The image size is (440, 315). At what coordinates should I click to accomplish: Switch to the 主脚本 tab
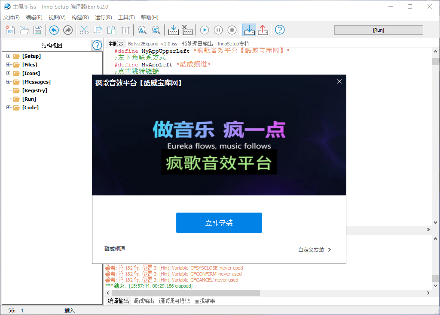pos(116,44)
